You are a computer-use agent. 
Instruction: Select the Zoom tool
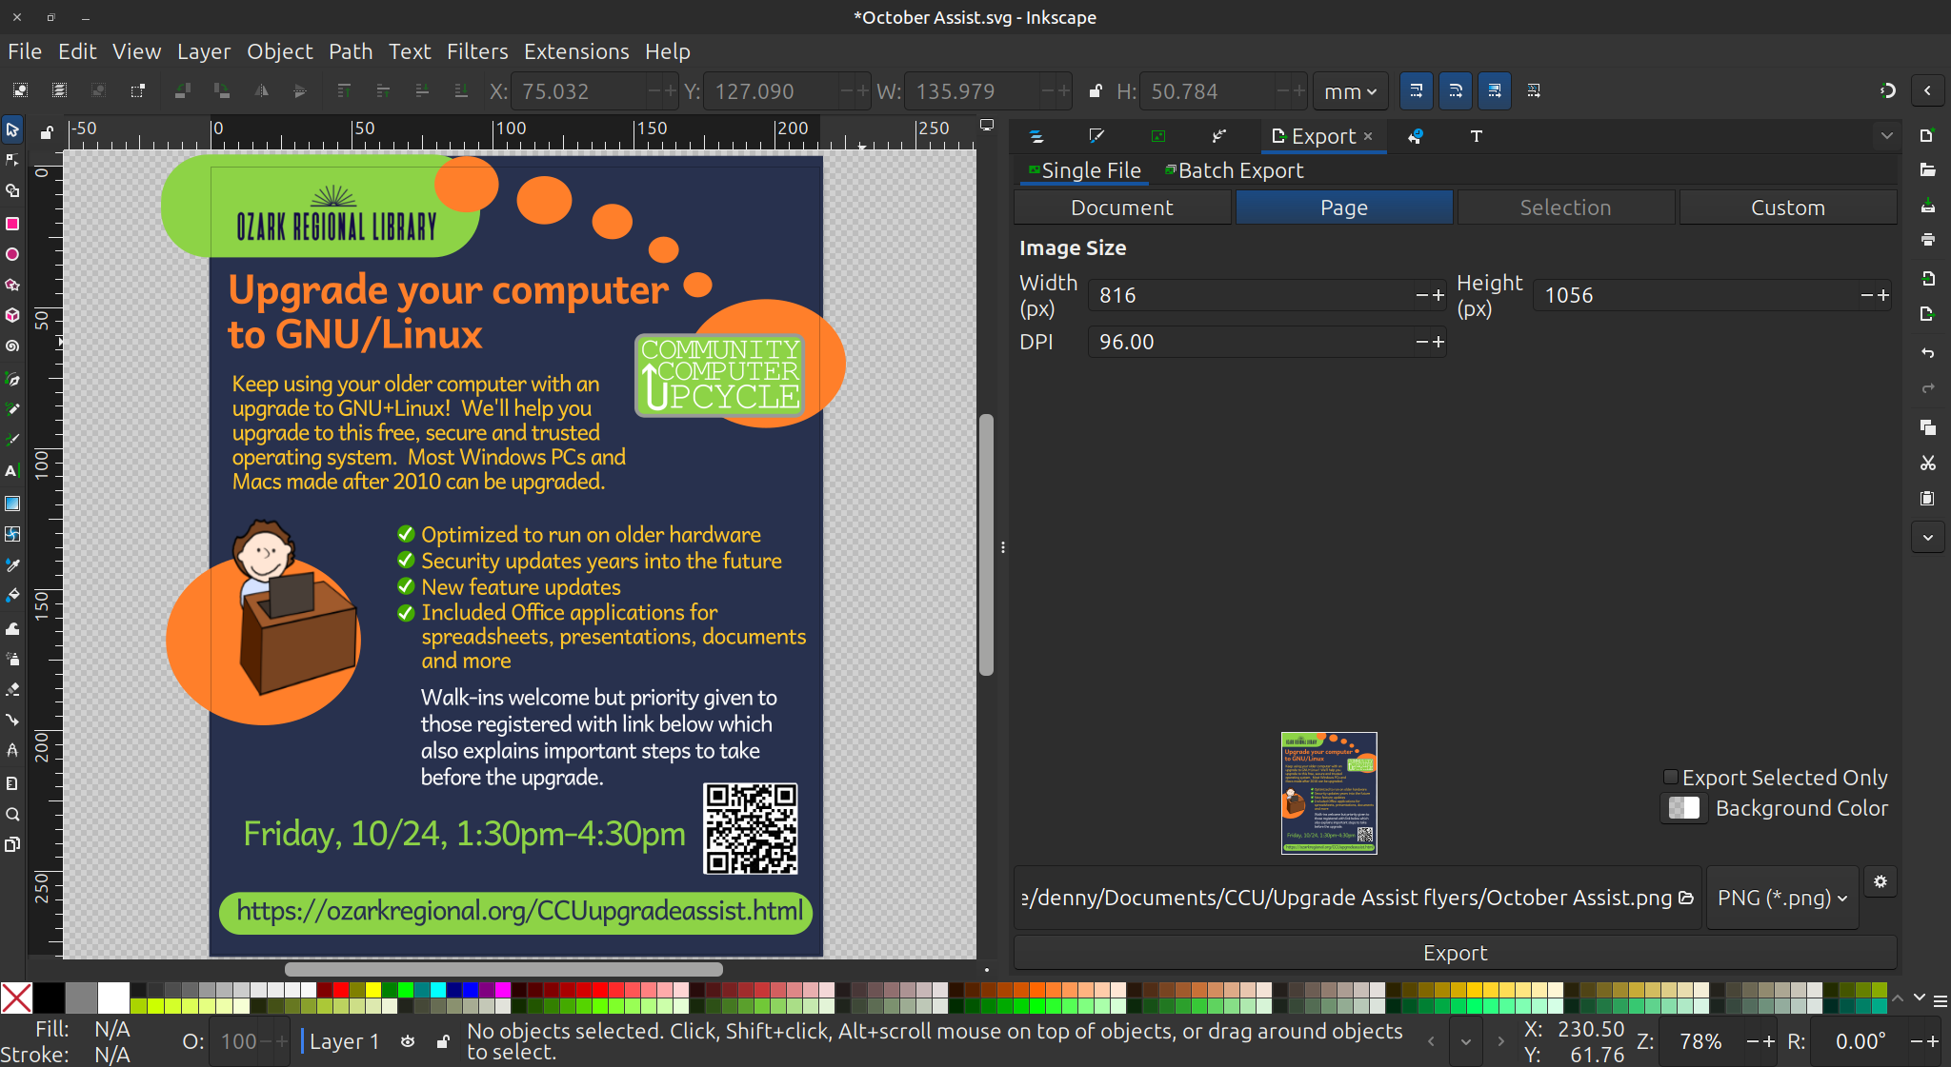point(12,815)
